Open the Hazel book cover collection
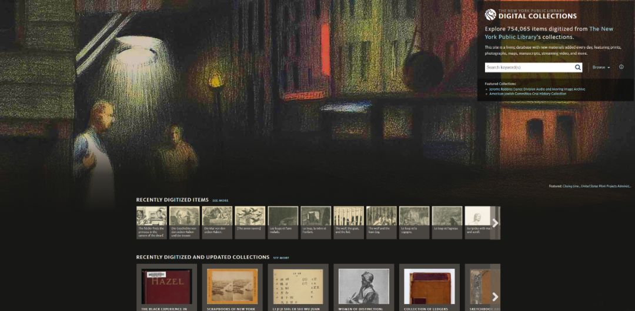Viewport: 635px width, 311px height. point(166,286)
